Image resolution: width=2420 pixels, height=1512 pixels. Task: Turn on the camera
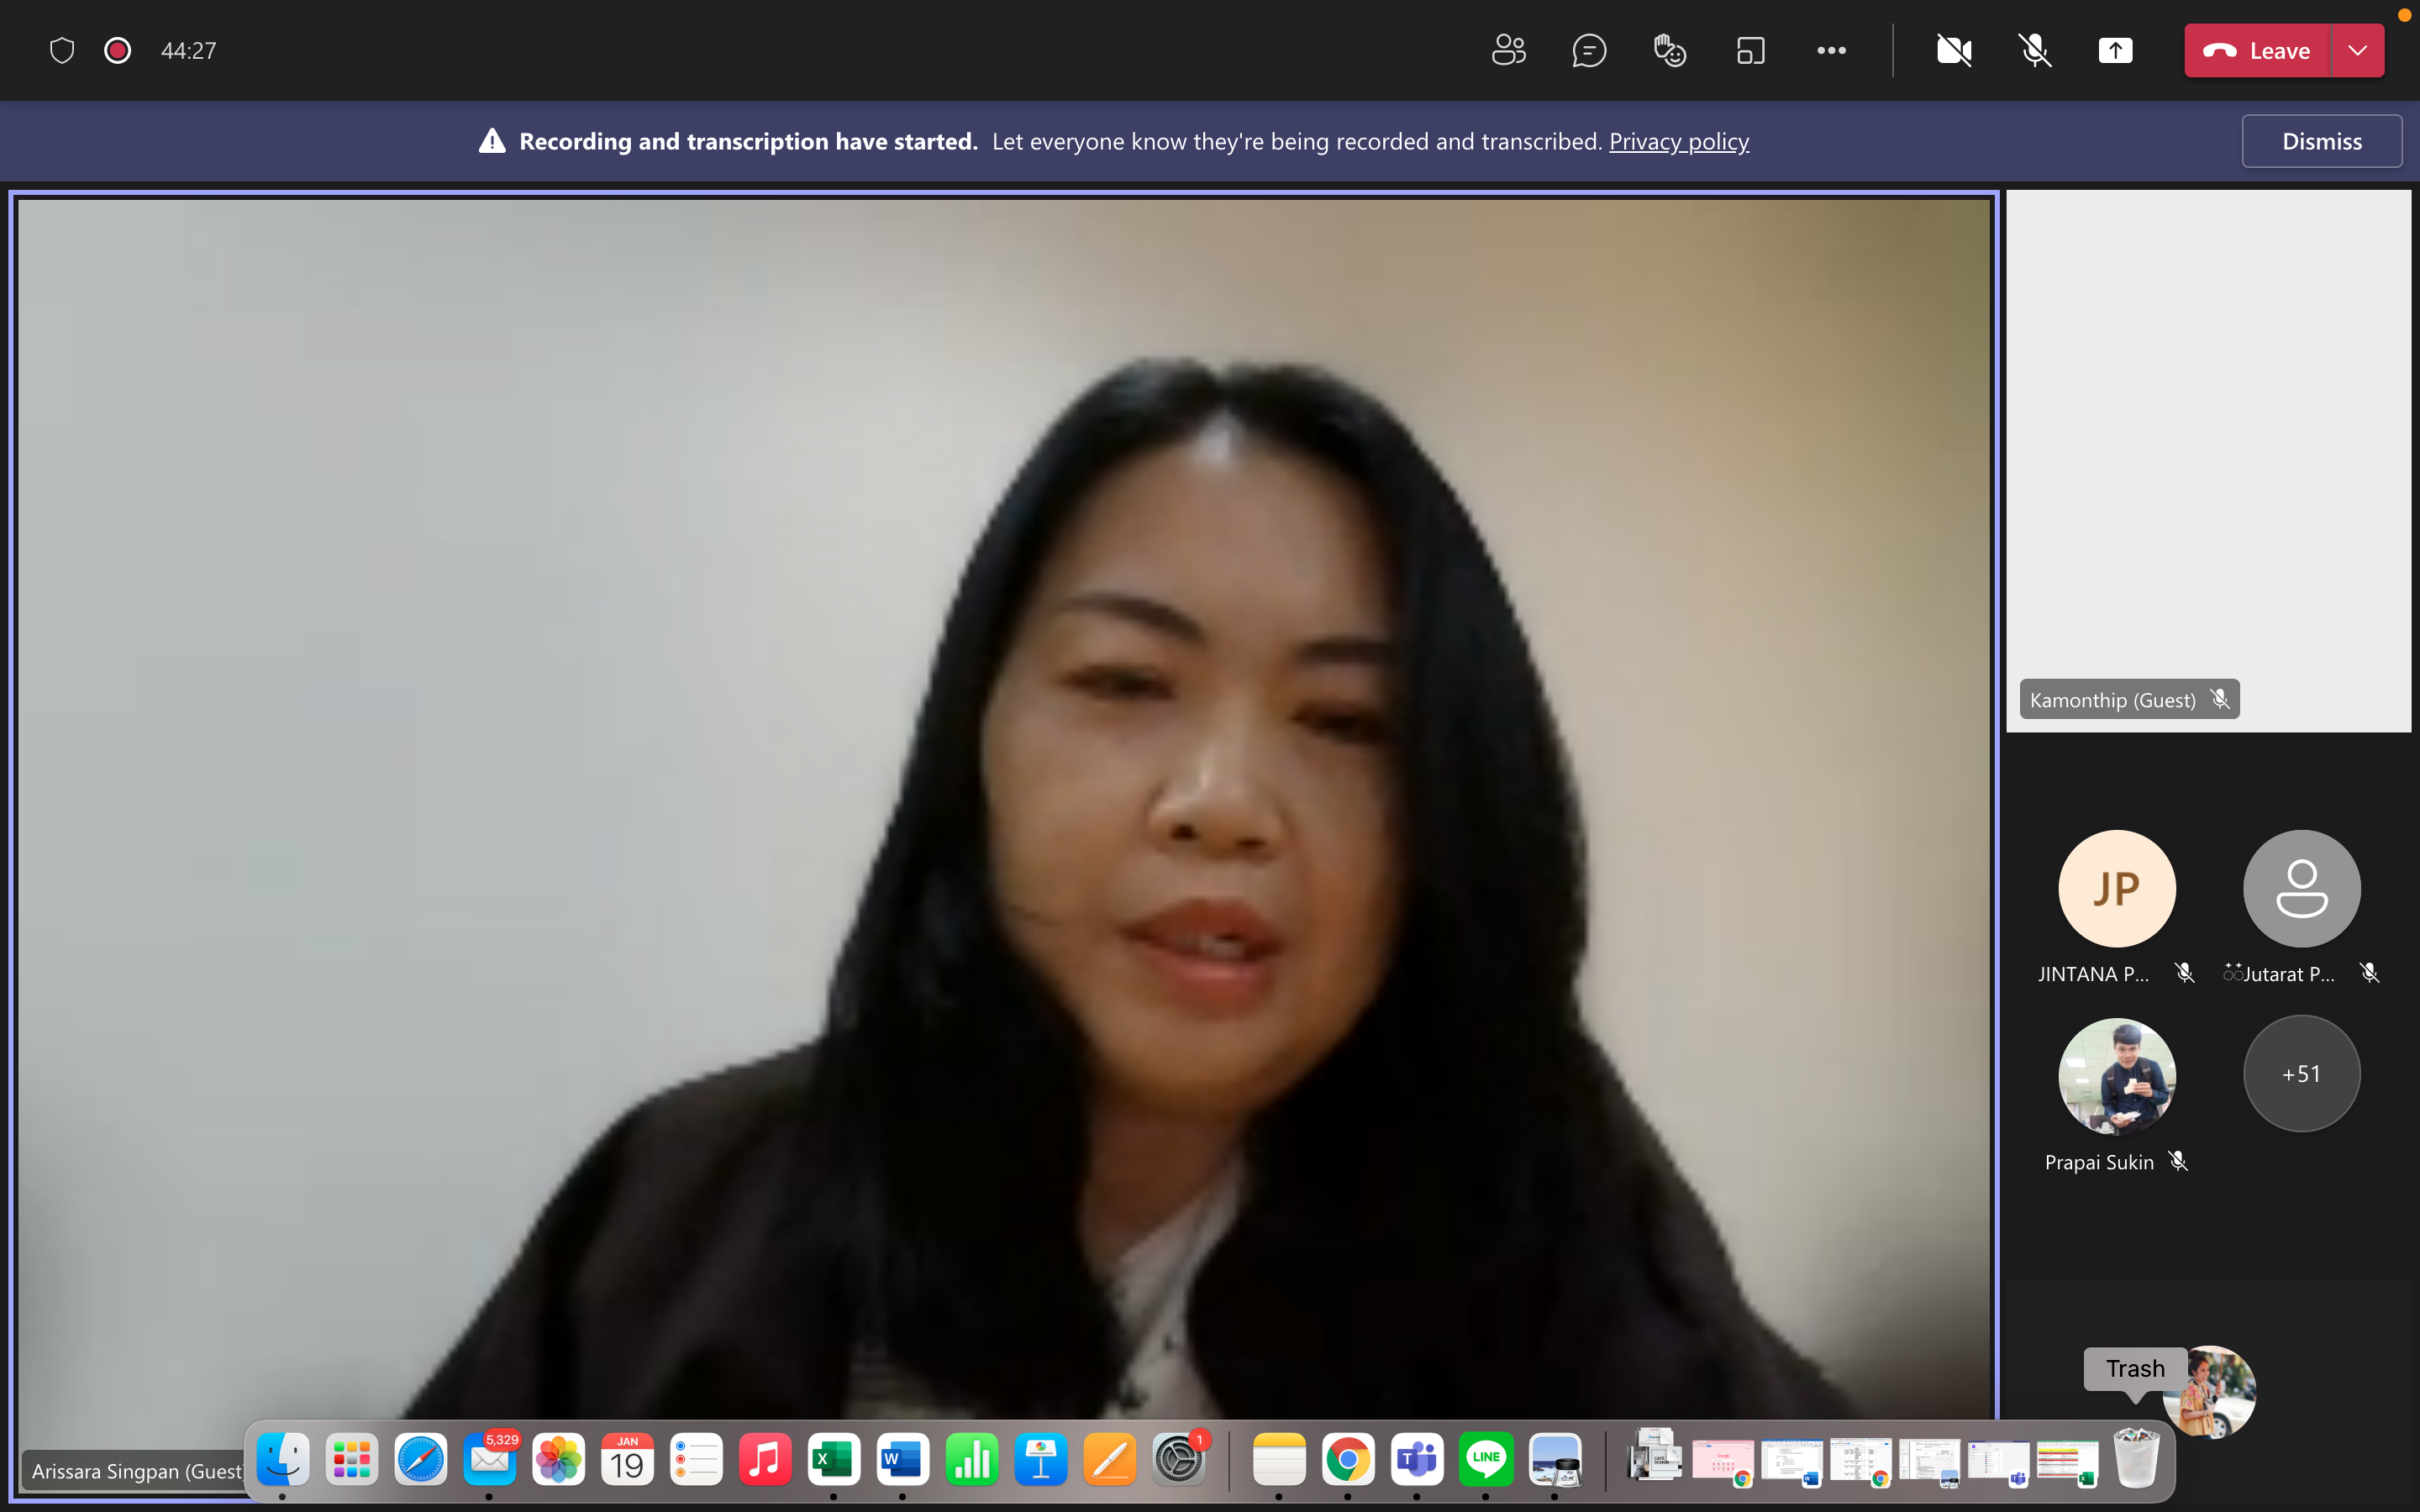[x=1954, y=50]
